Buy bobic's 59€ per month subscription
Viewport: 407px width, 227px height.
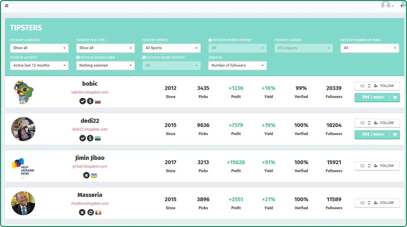[x=377, y=97]
